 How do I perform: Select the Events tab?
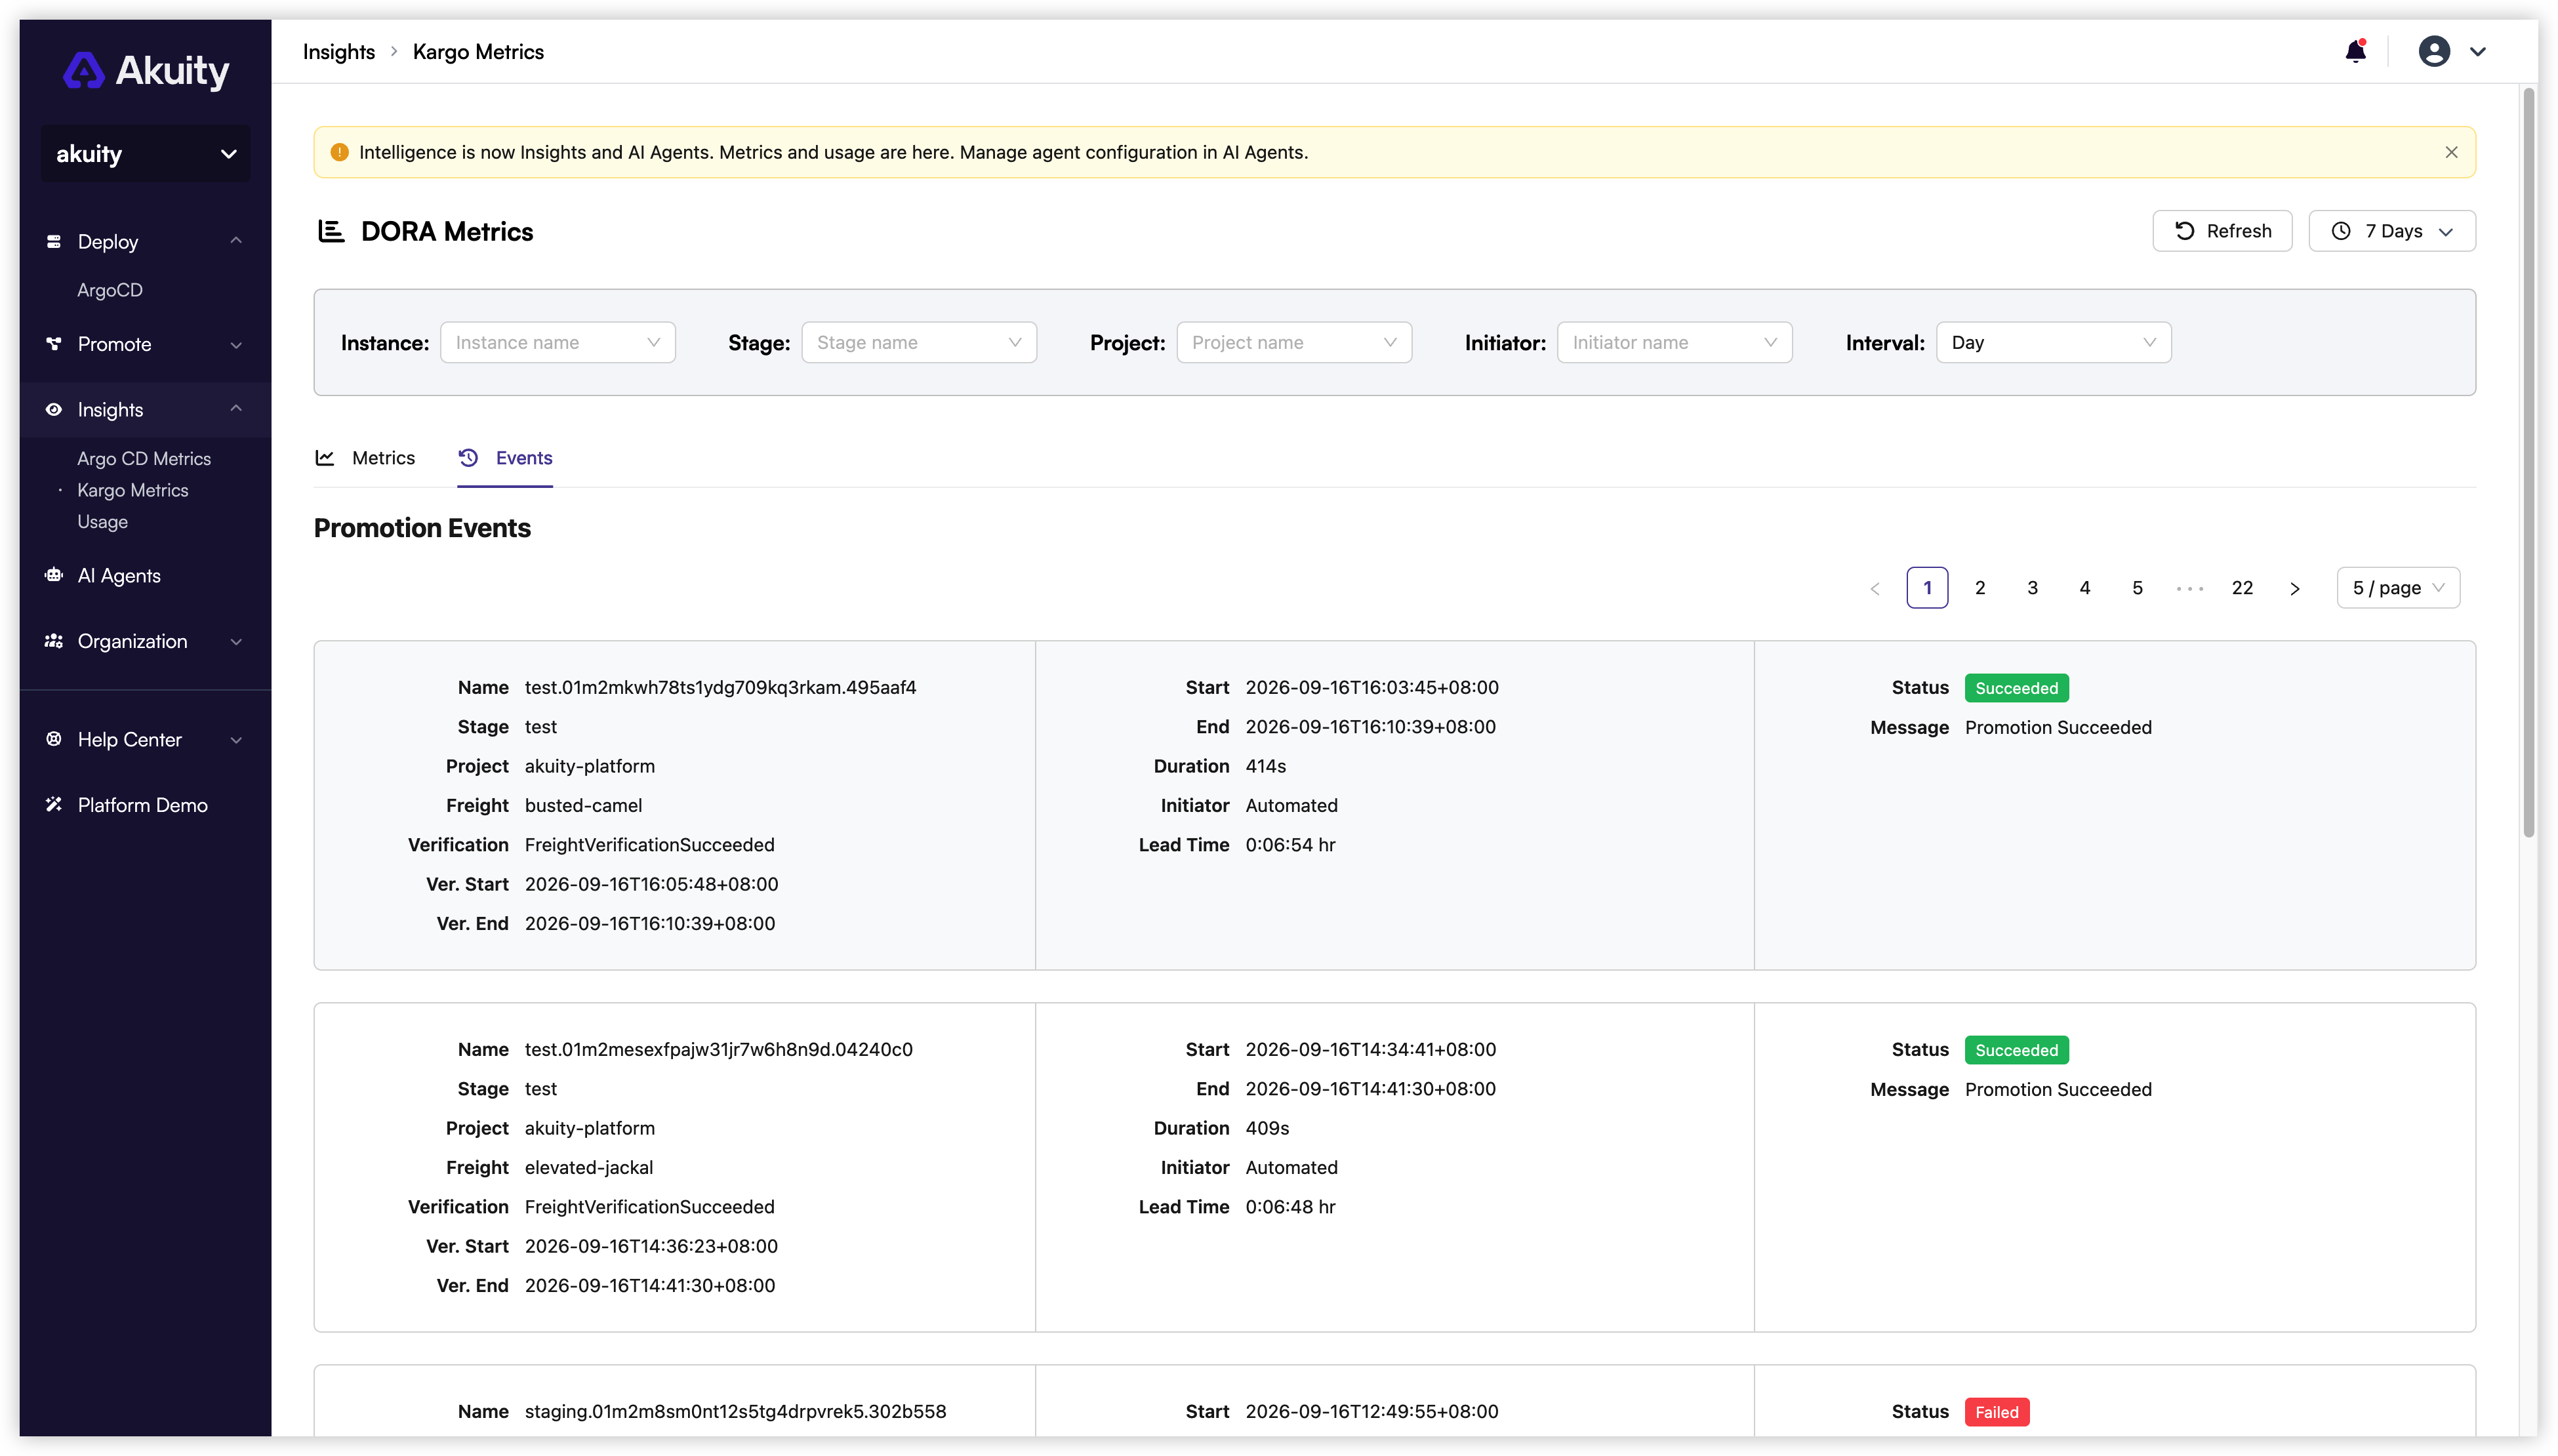tap(505, 458)
